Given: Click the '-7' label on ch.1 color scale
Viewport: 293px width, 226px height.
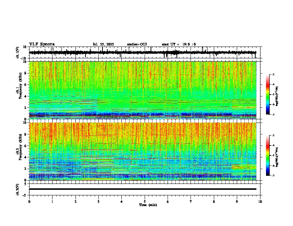Looking at the screenshot, I should [273, 114].
